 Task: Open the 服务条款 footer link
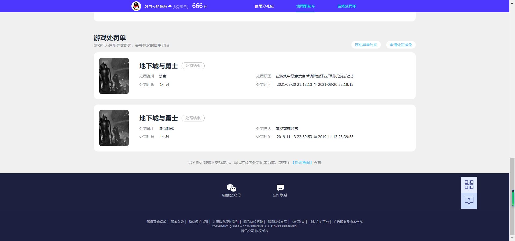tap(177, 222)
